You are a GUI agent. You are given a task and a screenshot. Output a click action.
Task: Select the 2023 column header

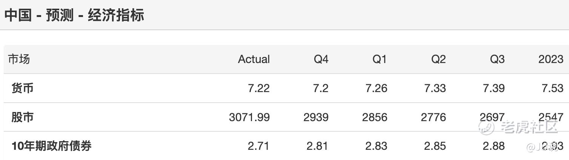tap(551, 59)
